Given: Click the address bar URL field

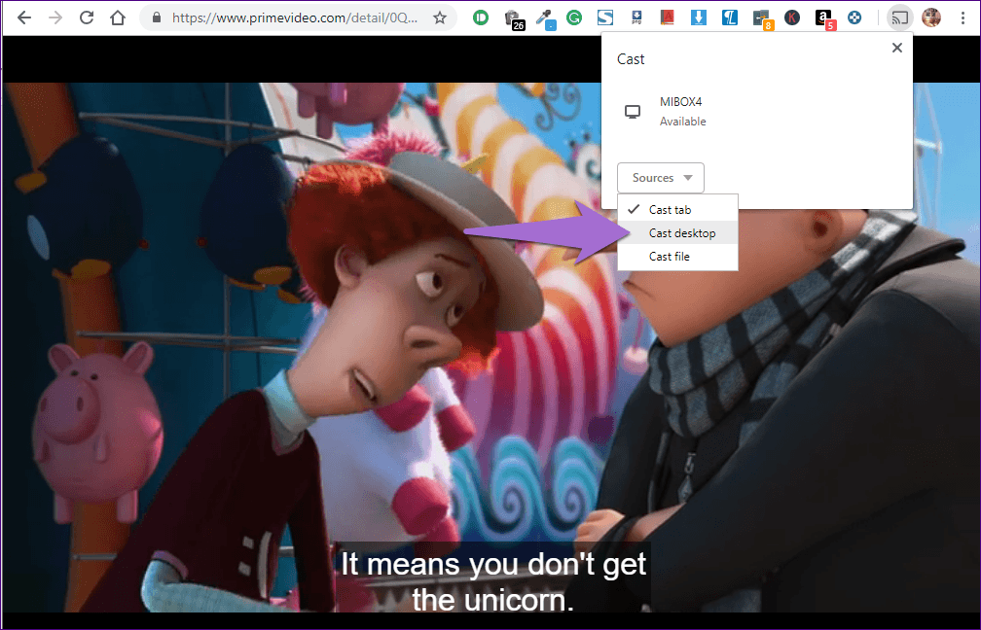Looking at the screenshot, I should pos(292,17).
